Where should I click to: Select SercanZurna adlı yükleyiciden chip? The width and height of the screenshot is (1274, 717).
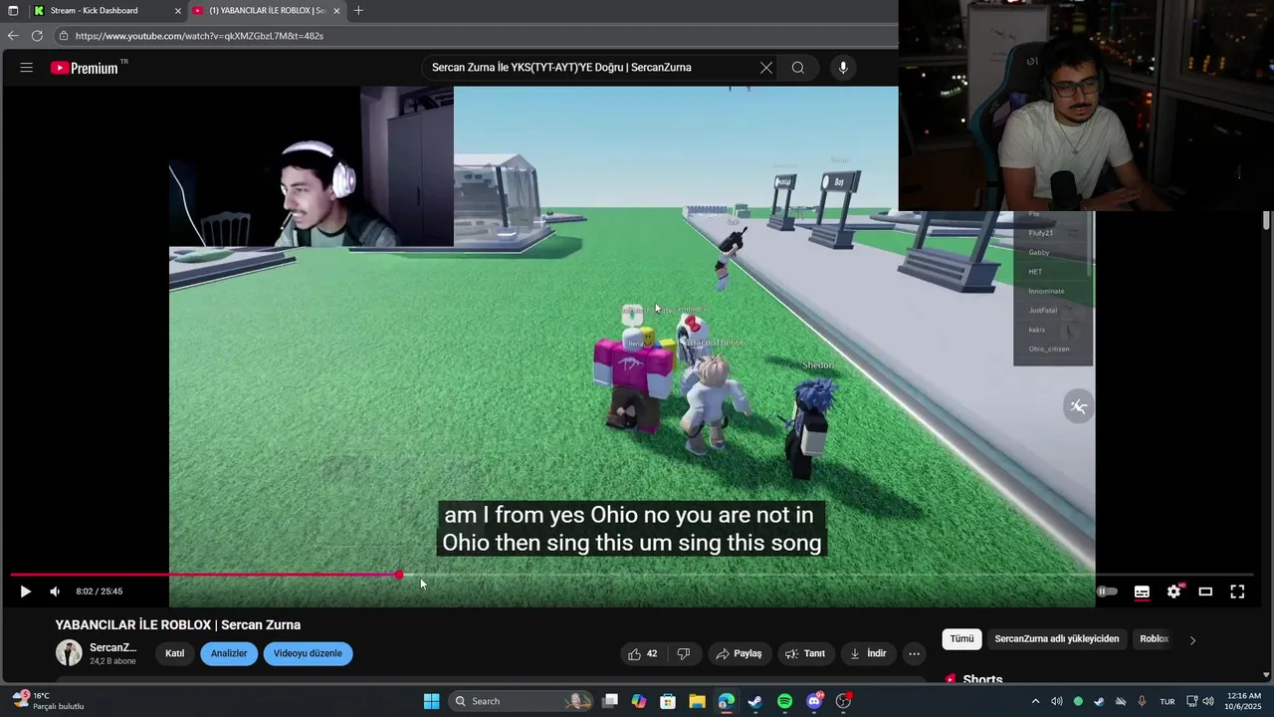pyautogui.click(x=1057, y=639)
